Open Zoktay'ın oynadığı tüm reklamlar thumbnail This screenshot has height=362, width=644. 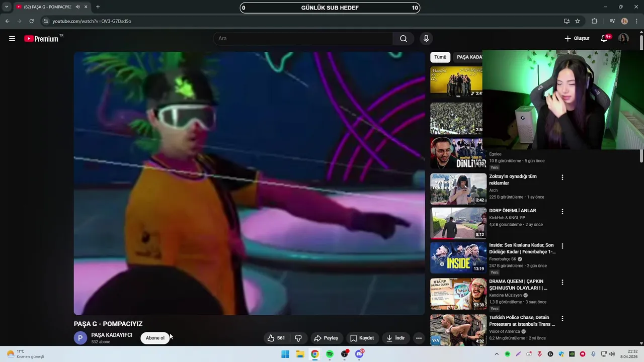coord(458,189)
